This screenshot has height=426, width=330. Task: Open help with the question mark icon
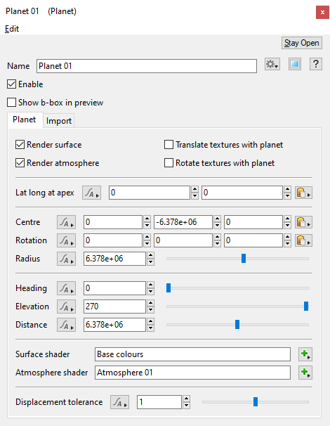(316, 65)
